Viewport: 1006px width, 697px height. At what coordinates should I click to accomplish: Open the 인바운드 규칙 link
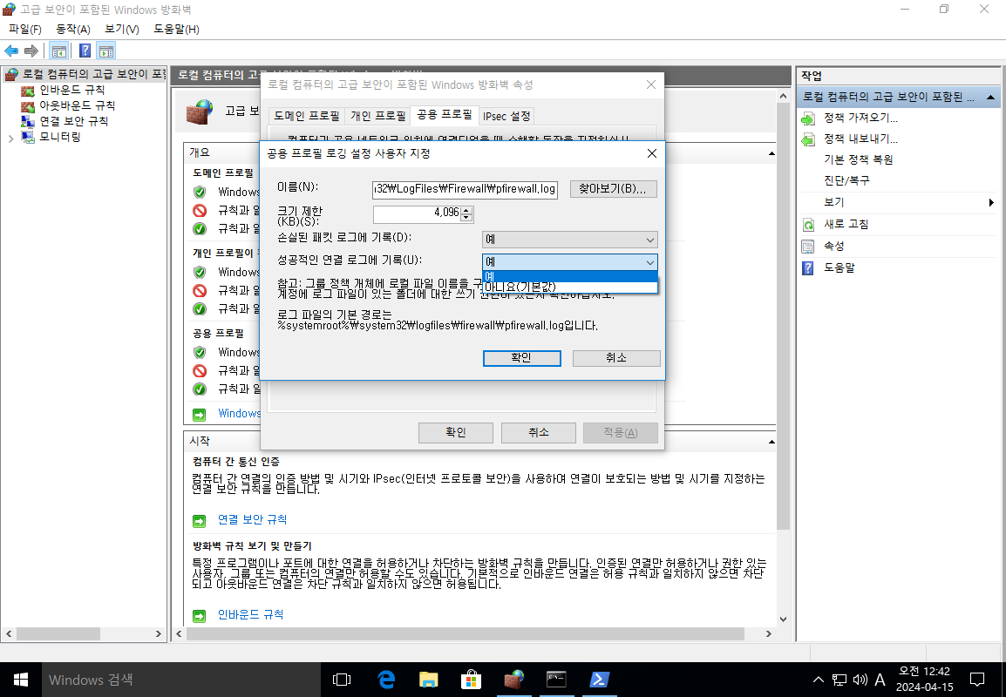tap(250, 614)
